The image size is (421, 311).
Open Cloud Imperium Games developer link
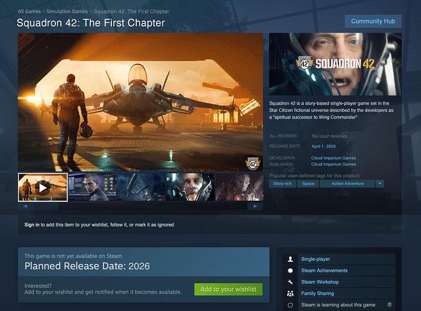point(333,158)
